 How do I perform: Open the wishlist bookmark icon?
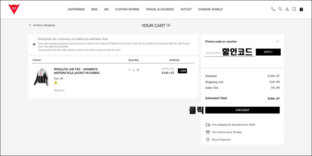[x=294, y=9]
